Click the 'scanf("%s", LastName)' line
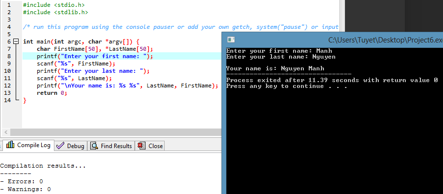This screenshot has width=443, height=194. point(74,78)
